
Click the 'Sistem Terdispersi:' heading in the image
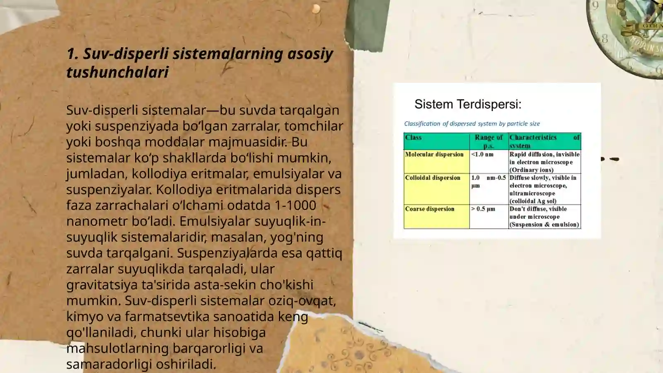pyautogui.click(x=468, y=104)
